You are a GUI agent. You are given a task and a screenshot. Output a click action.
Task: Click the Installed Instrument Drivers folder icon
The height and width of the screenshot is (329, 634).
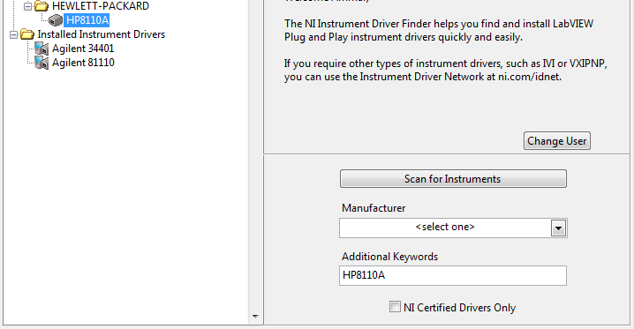click(27, 34)
